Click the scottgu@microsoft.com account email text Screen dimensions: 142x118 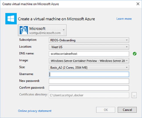(x=45, y=33)
